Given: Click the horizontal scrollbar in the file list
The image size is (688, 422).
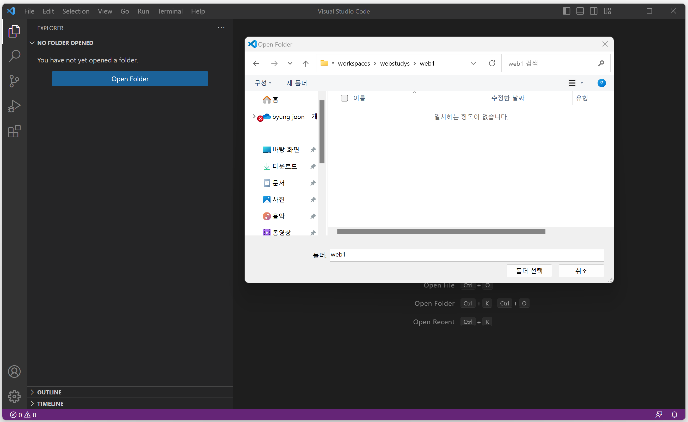Looking at the screenshot, I should [441, 231].
